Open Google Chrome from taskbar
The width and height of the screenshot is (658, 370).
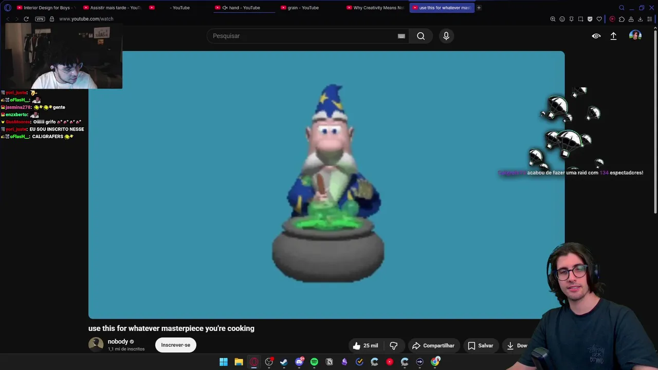tap(435, 362)
